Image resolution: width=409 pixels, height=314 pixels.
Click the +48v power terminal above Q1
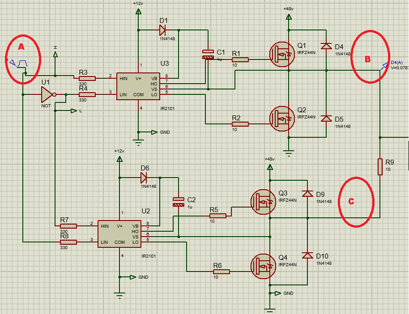click(x=289, y=17)
